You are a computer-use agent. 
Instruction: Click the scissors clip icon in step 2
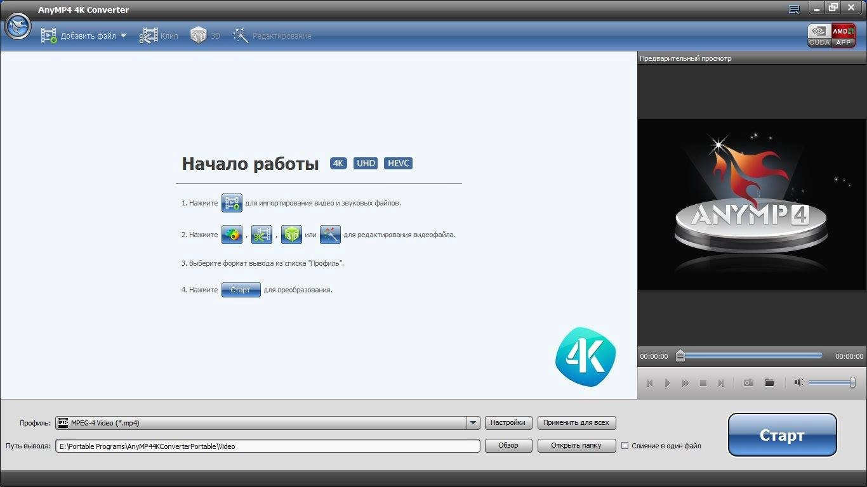coord(261,235)
